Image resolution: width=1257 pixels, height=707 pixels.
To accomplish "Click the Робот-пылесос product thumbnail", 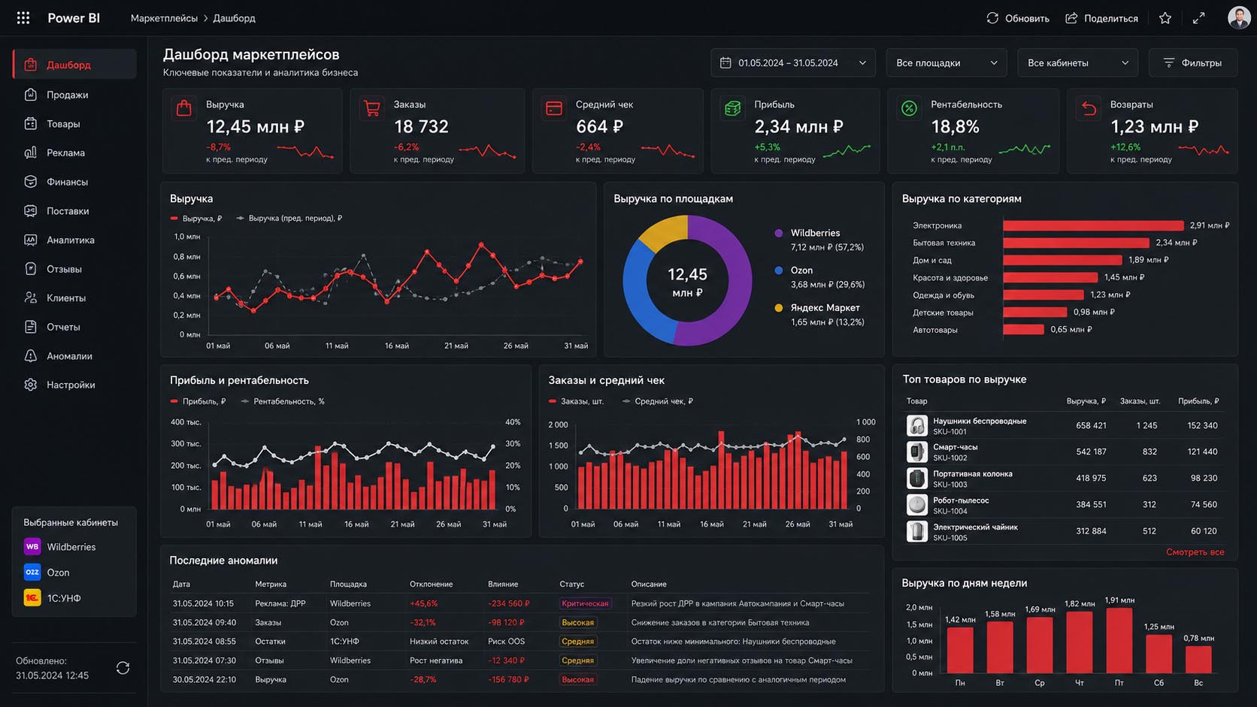I will (x=916, y=505).
